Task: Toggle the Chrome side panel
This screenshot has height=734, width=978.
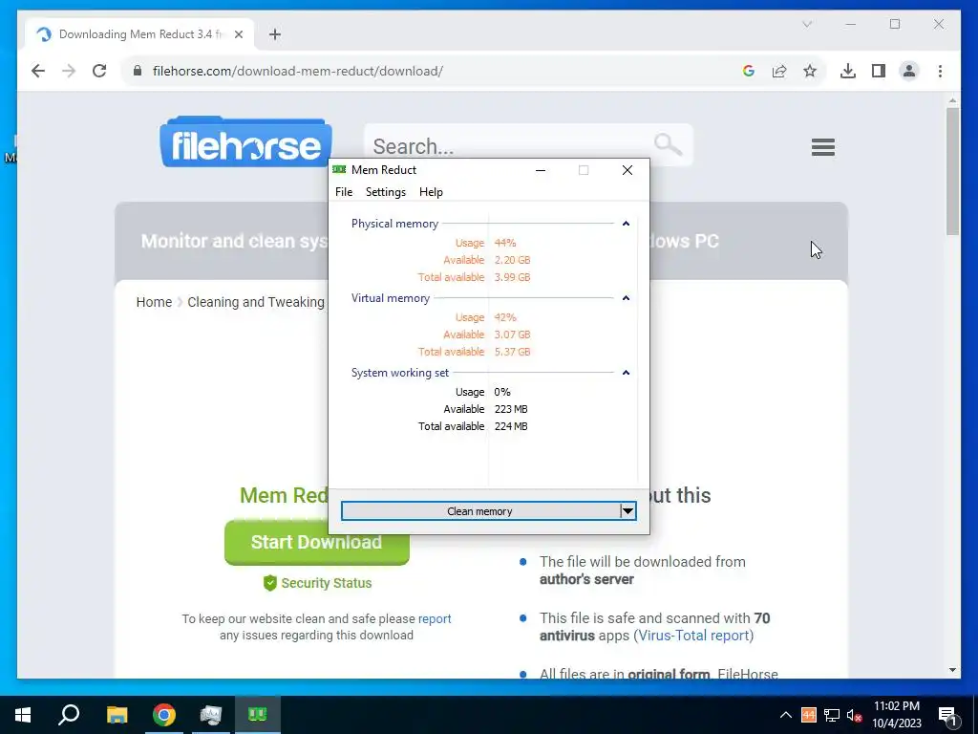Action: 879,71
